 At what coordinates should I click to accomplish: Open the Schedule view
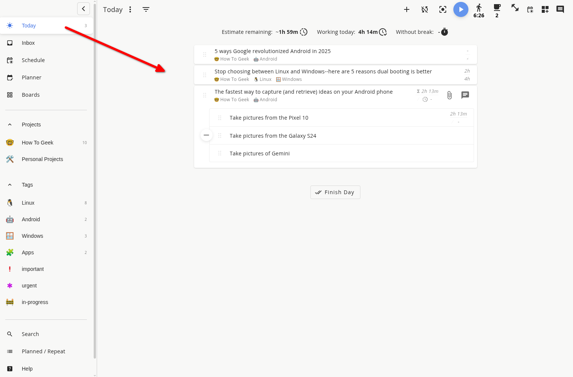click(47, 60)
